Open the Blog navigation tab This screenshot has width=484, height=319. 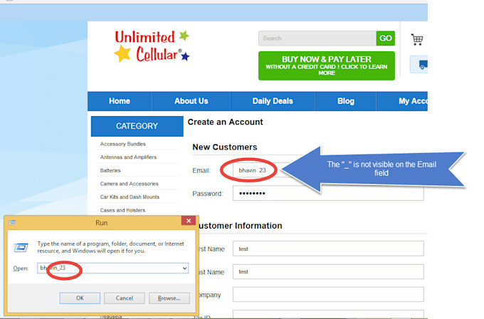point(346,101)
